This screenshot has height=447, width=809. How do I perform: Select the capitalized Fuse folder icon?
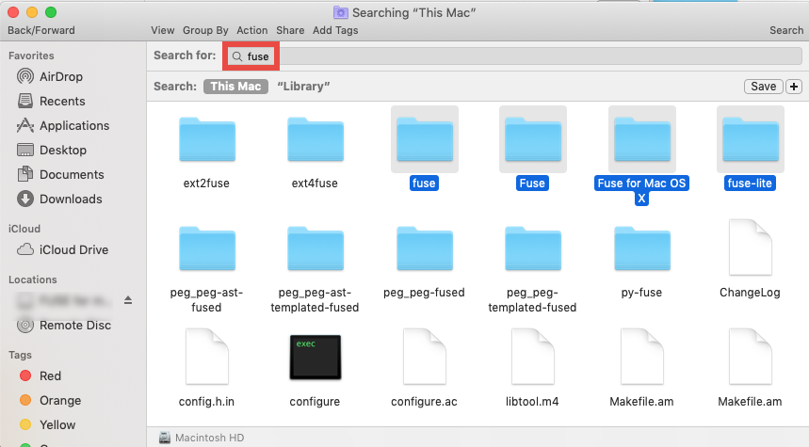coord(532,139)
